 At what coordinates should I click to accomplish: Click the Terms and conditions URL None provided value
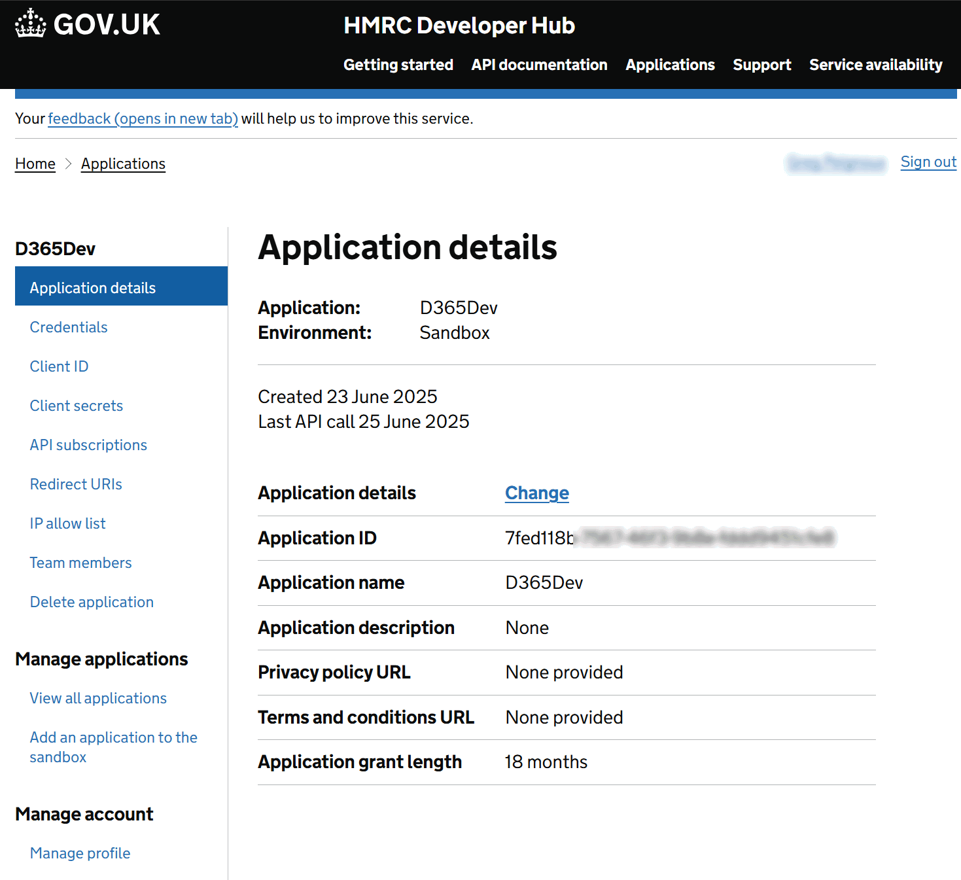click(564, 718)
